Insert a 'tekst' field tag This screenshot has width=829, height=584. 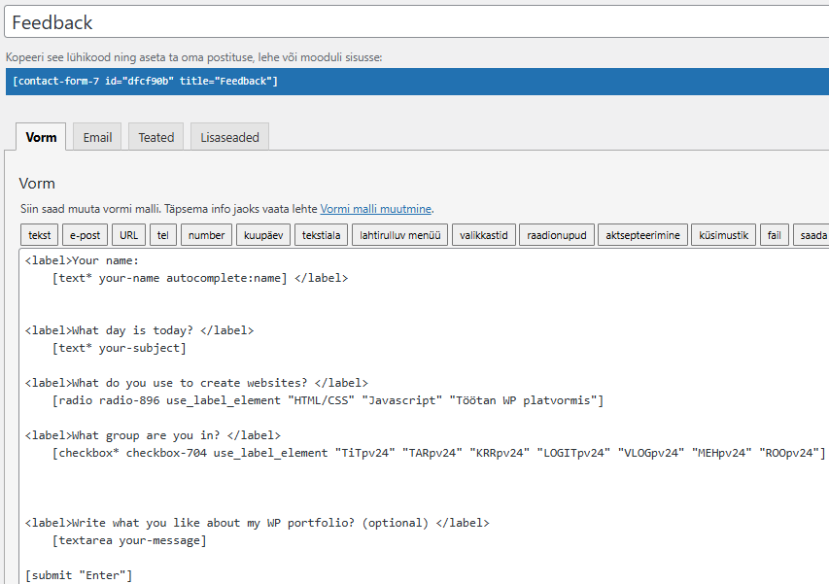click(40, 235)
